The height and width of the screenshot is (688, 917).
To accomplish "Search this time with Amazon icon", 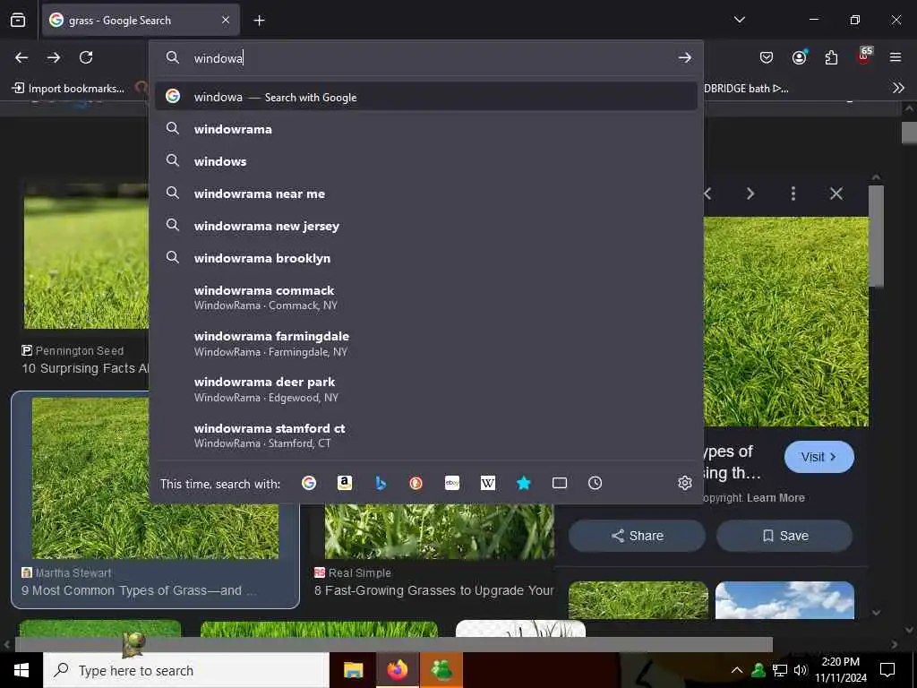I will pos(345,483).
